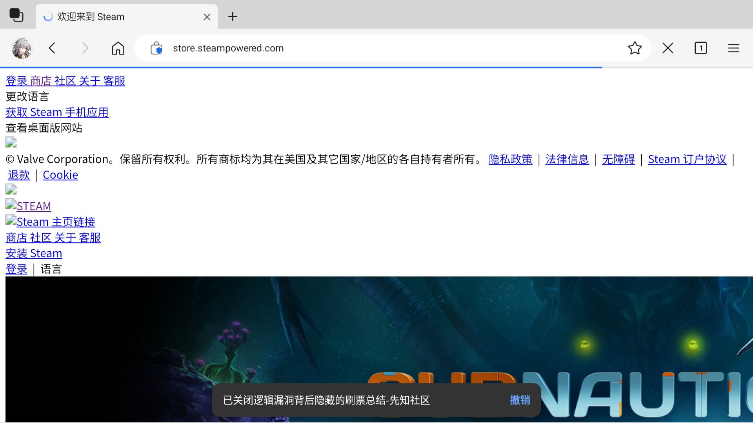
Task: View site security info icon
Action: pos(156,48)
